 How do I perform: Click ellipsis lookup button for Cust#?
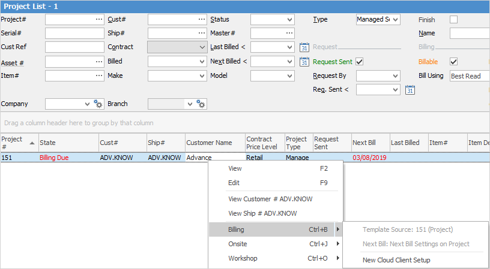(201, 19)
